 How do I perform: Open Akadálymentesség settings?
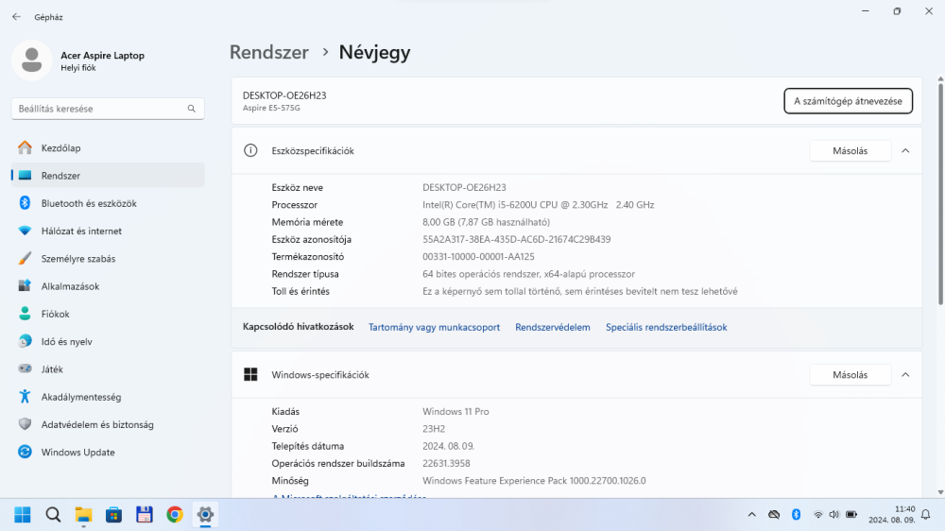(x=80, y=397)
